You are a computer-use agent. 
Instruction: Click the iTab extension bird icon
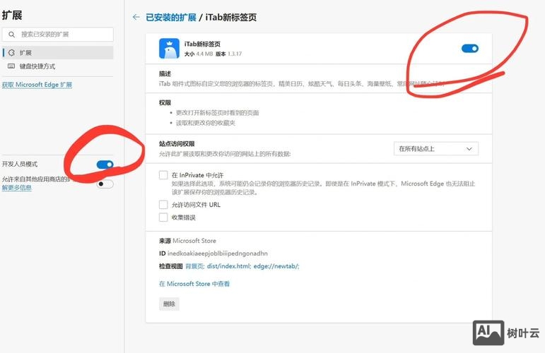point(169,48)
